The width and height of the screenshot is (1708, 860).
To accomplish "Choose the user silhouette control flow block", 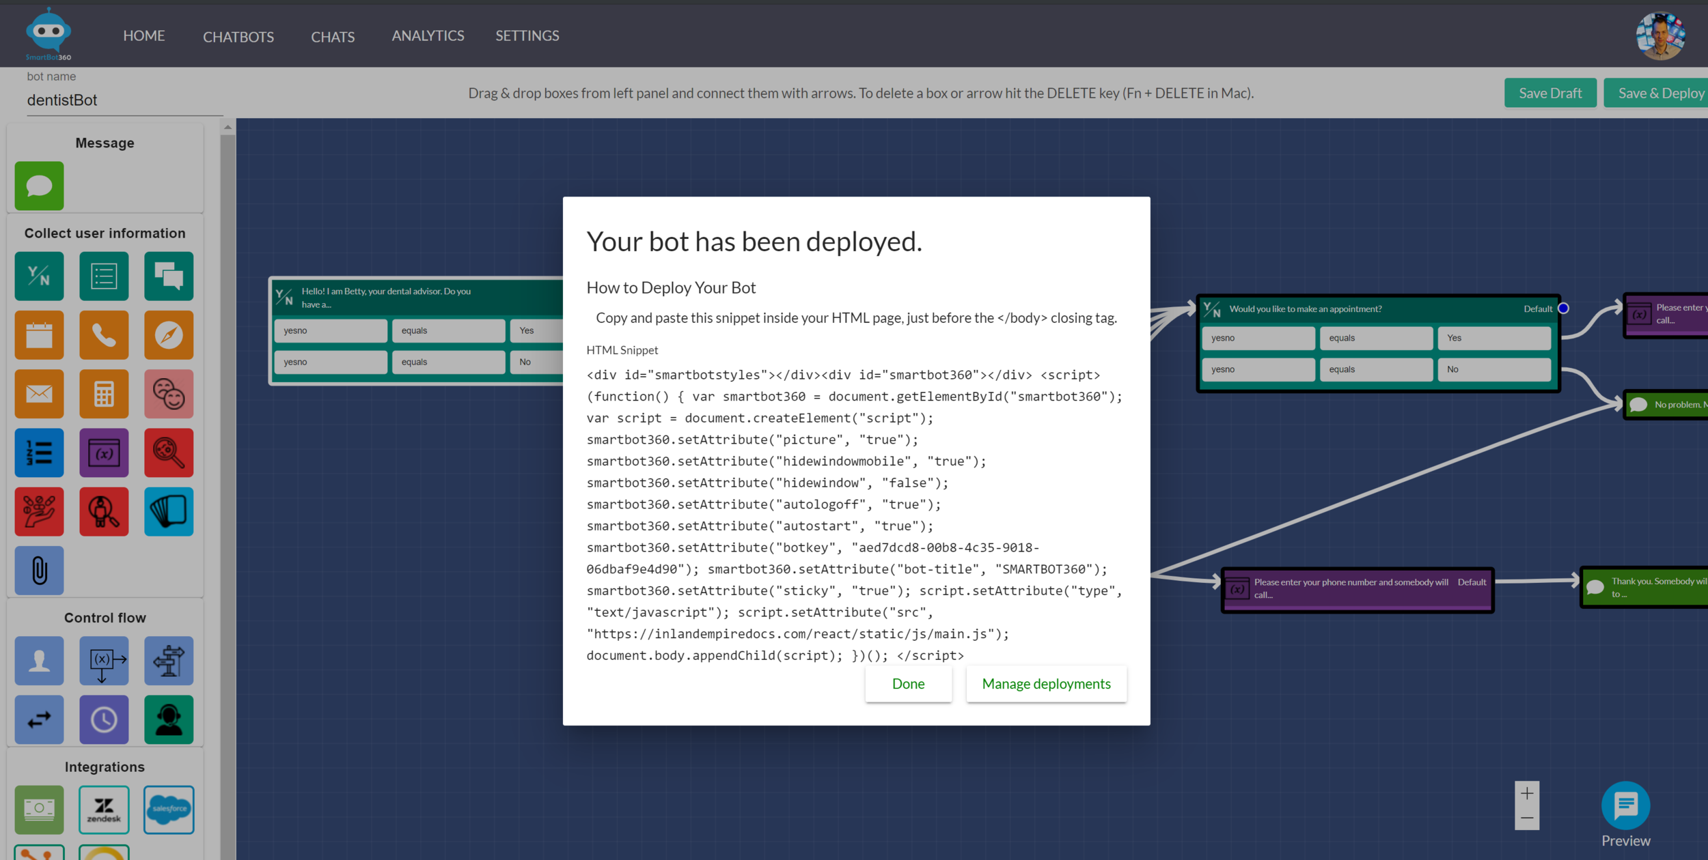I will point(39,661).
